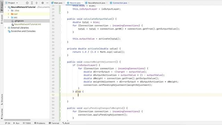
Task: Click the Scratches and Consoles icon
Action: [9, 31]
